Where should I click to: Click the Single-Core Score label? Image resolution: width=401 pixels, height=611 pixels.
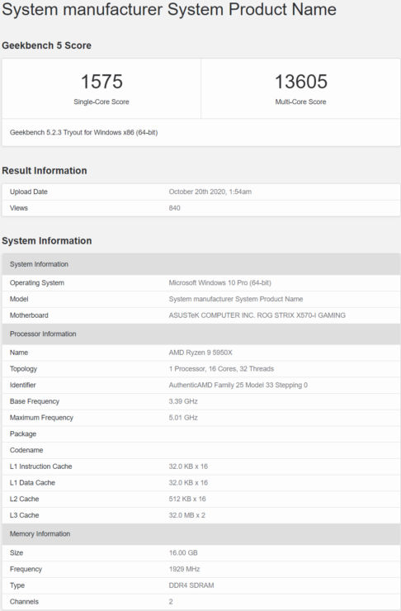(101, 102)
